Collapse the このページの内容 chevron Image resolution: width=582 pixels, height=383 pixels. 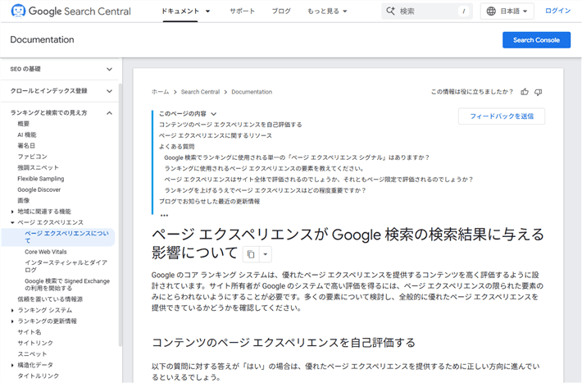(x=213, y=114)
